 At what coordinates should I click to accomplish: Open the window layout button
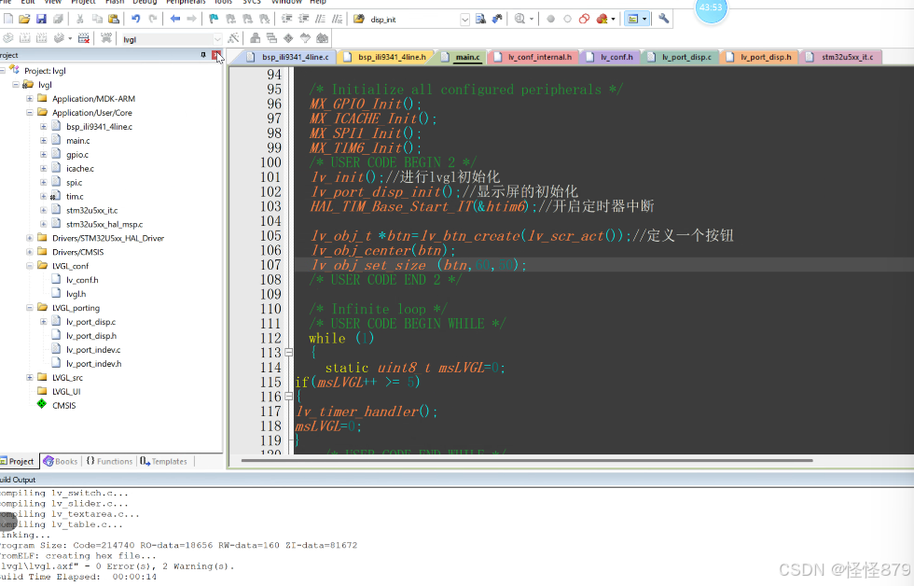click(632, 20)
